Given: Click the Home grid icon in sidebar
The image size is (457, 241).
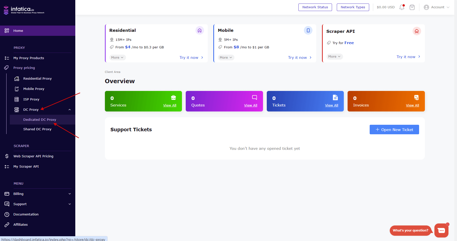Looking at the screenshot, I should tap(7, 31).
